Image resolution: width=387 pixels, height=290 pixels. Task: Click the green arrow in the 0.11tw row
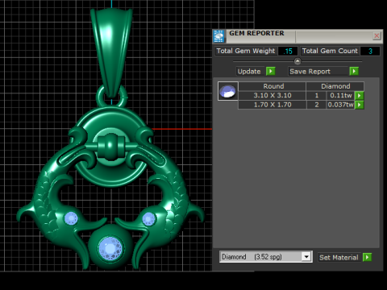360,95
